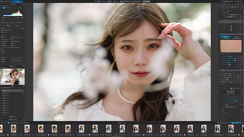The height and width of the screenshot is (137, 244).
Task: Adjust the luminance noise slider handle
Action: coord(231,56)
